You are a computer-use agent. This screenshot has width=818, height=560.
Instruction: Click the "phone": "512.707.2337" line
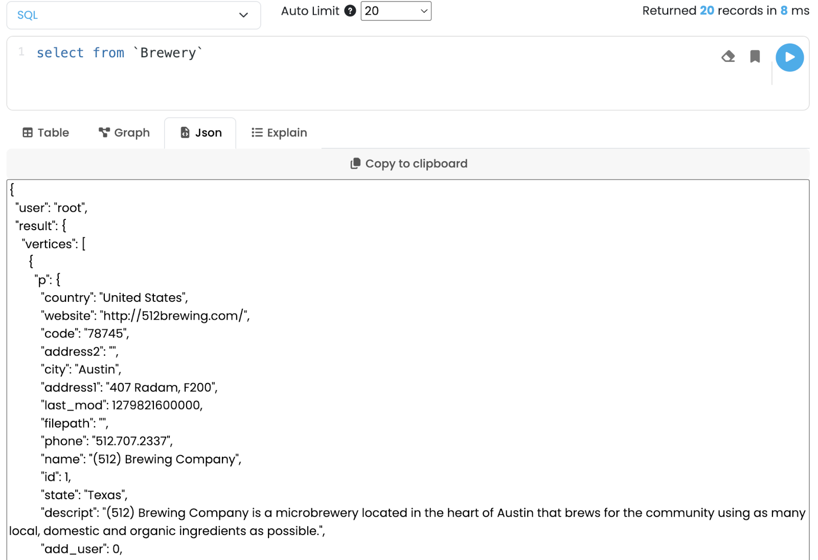point(107,441)
